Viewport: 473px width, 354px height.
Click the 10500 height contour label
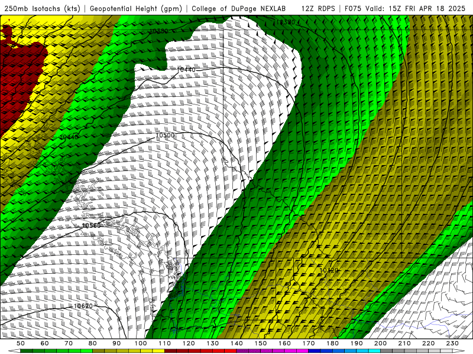pos(166,136)
